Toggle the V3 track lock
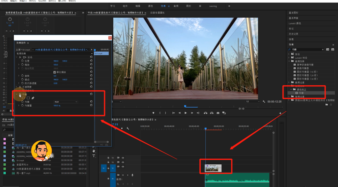Viewport: 338px width, 187px height. point(108,158)
